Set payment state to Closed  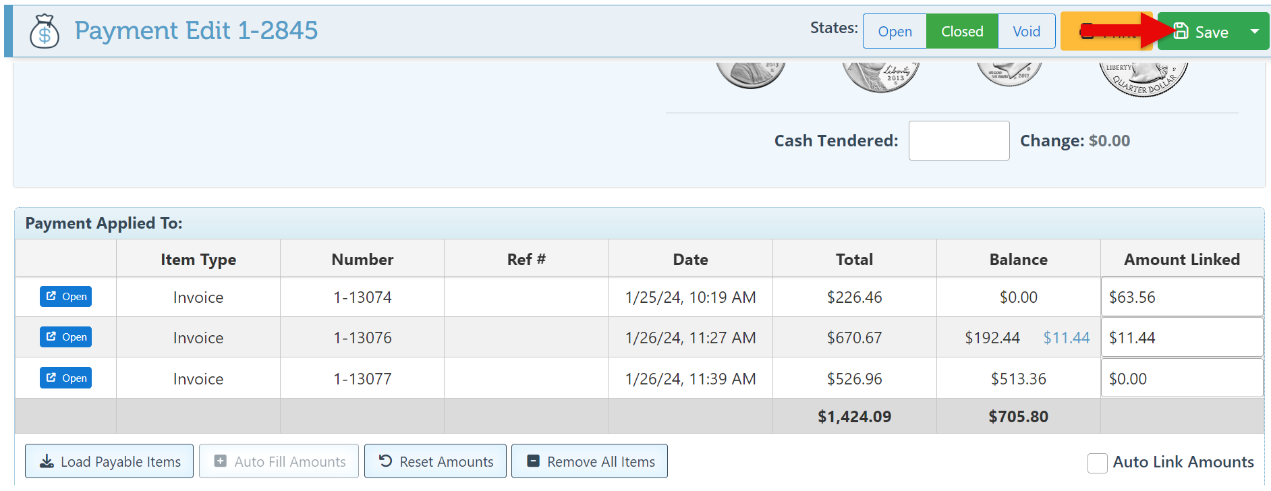pyautogui.click(x=962, y=32)
